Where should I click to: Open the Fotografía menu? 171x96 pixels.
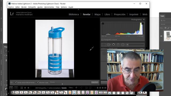click(x=32, y=7)
